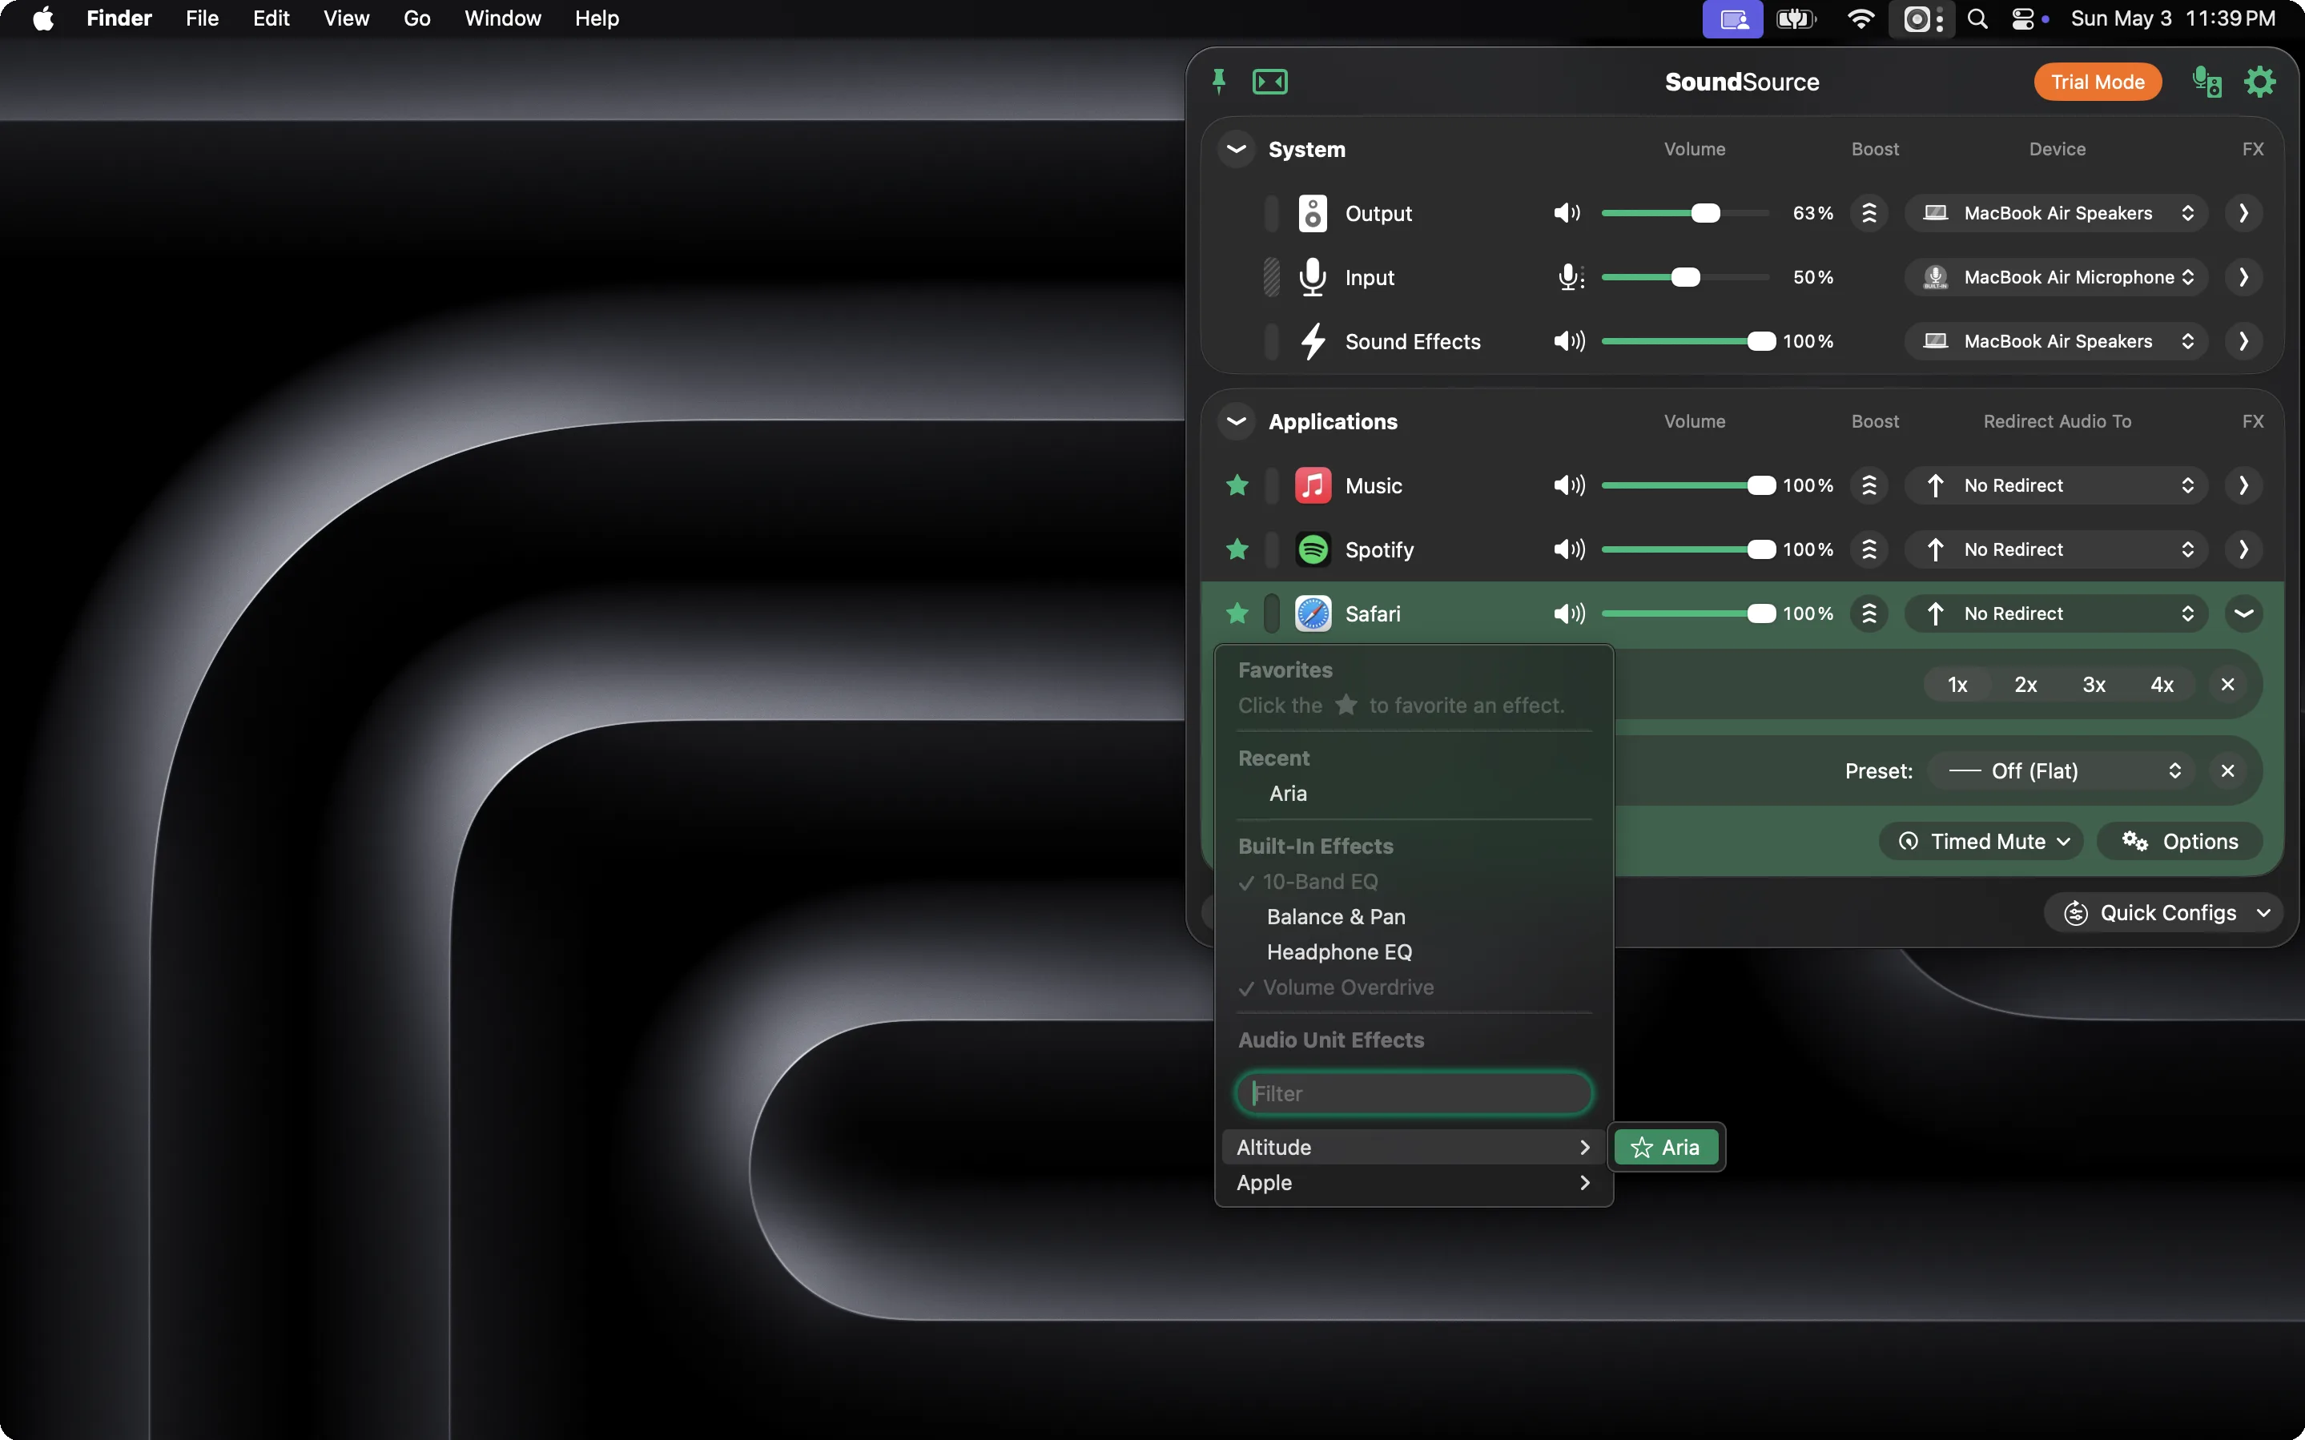Screen dimensions: 2305x1440
Task: Unfavorite Spotify by clicking its star
Action: tap(1237, 549)
